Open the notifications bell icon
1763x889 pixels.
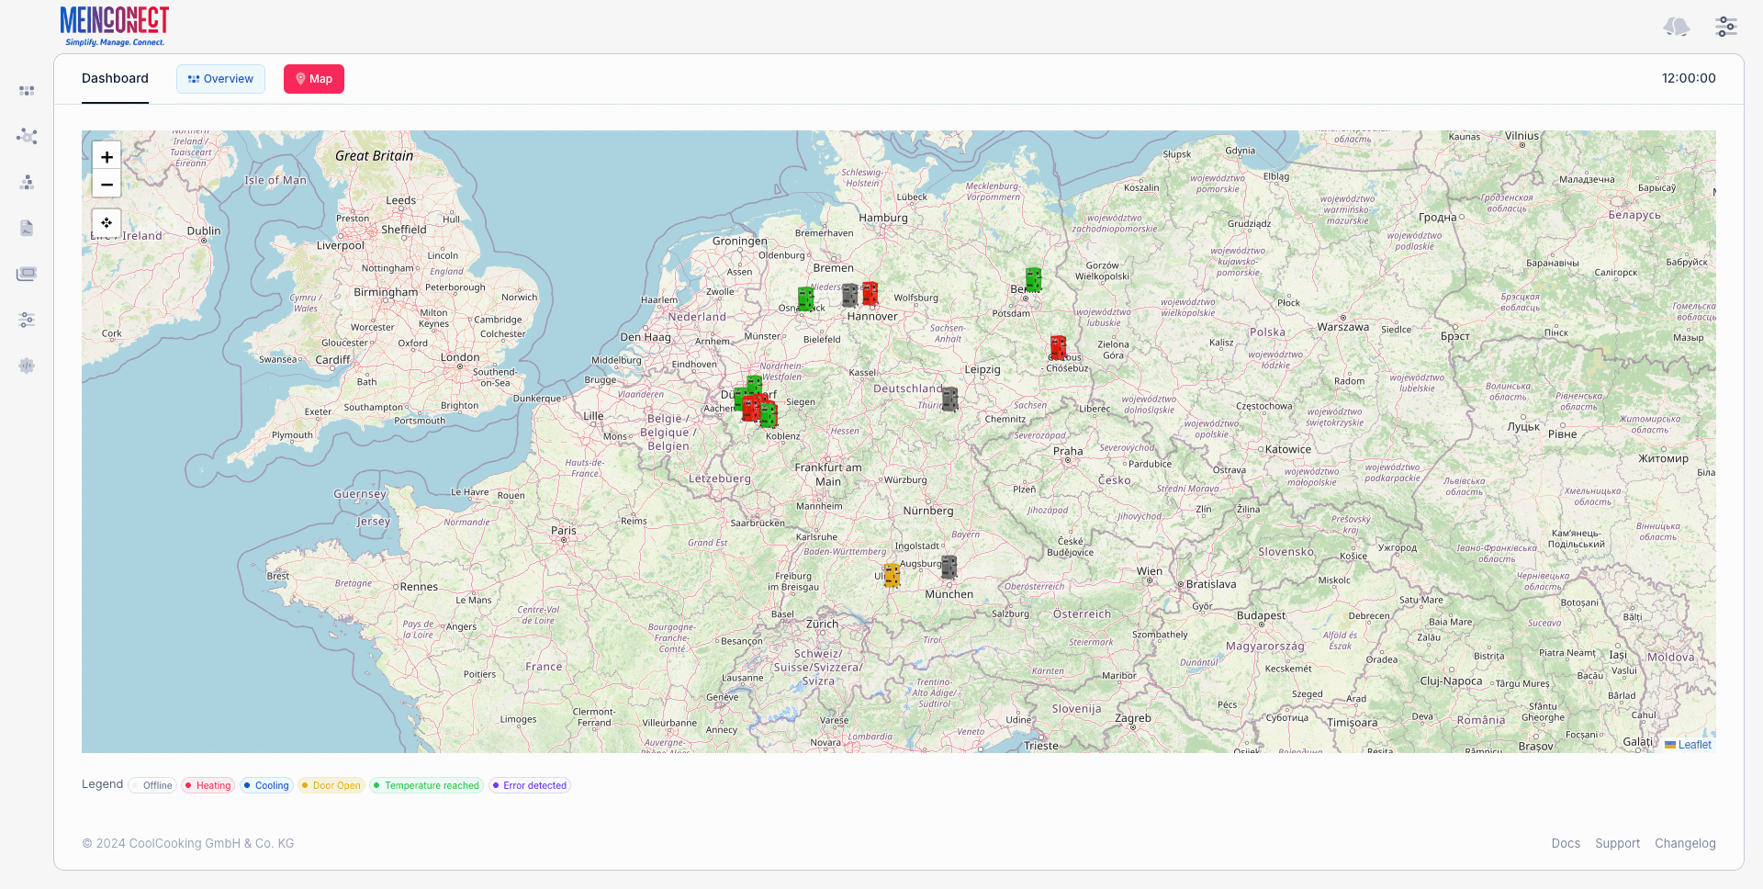pyautogui.click(x=1676, y=27)
